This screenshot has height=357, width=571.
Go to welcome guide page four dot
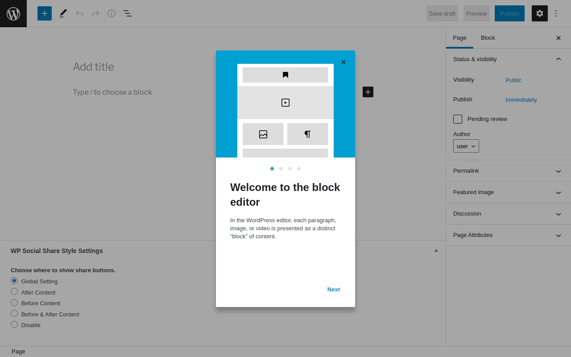pos(299,169)
